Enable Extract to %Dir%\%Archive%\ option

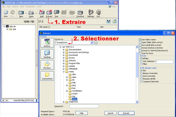pos(140,50)
